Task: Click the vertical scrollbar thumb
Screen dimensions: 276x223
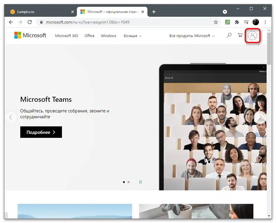Action: click(269, 49)
